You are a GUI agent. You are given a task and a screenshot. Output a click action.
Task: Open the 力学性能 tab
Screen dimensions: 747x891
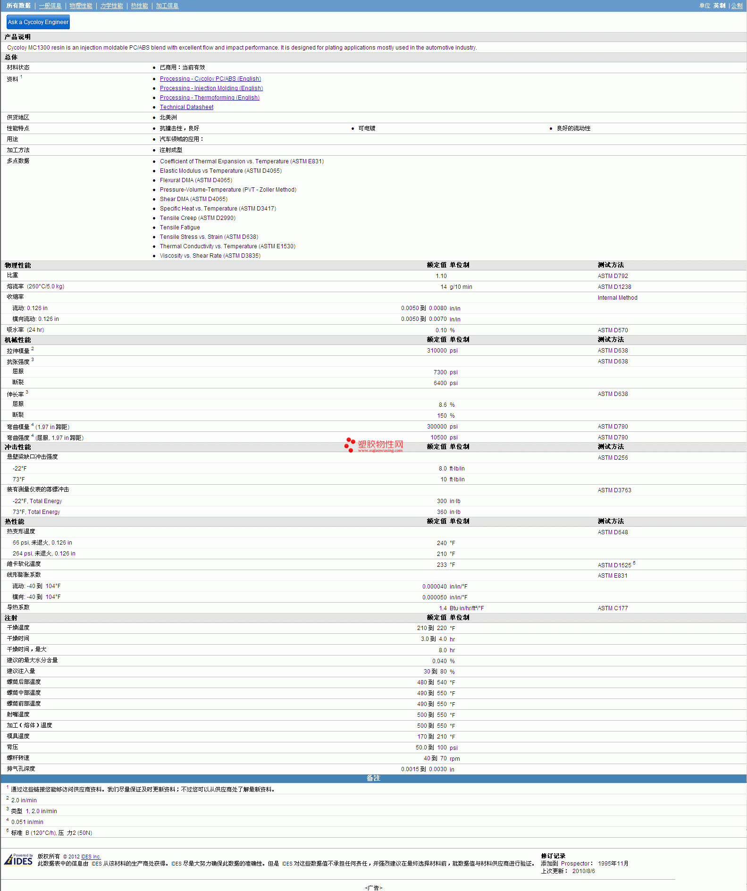pos(112,6)
